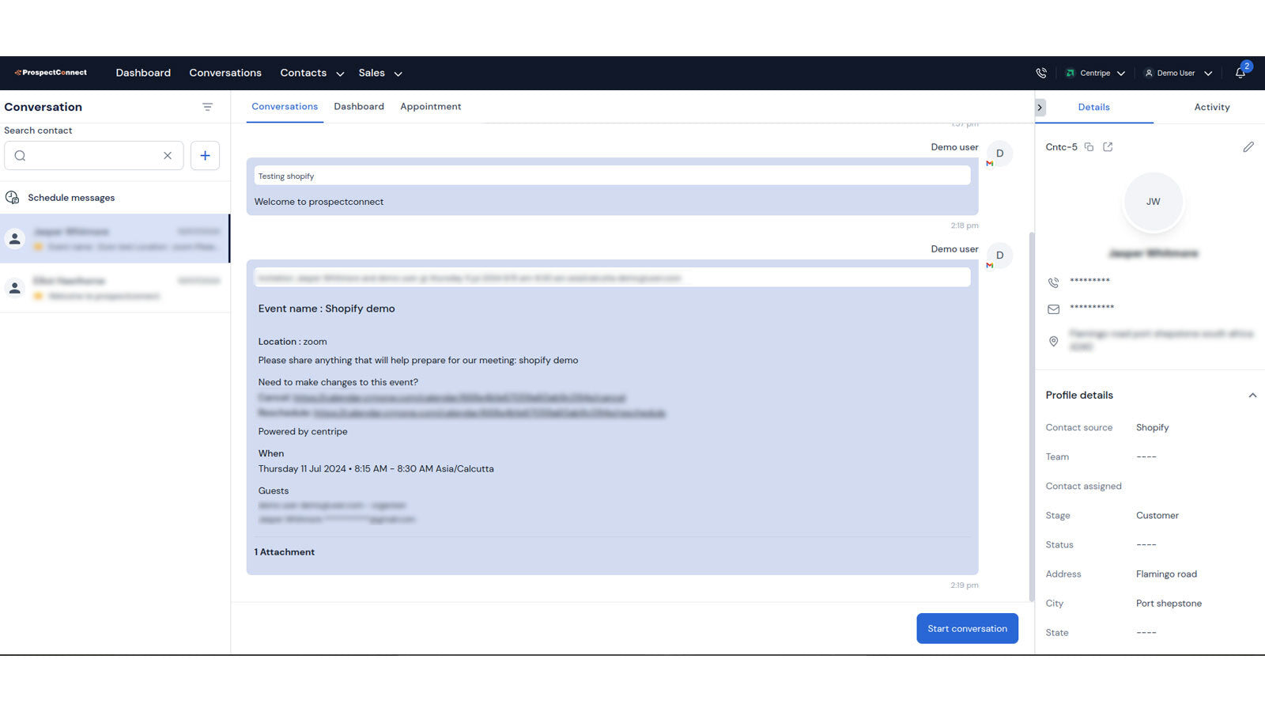Open the Activity tab
Viewport: 1265px width, 712px height.
point(1212,108)
